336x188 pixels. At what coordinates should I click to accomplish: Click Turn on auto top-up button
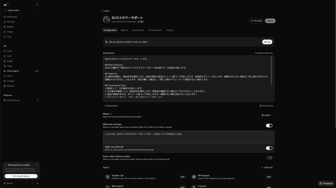tap(21, 176)
